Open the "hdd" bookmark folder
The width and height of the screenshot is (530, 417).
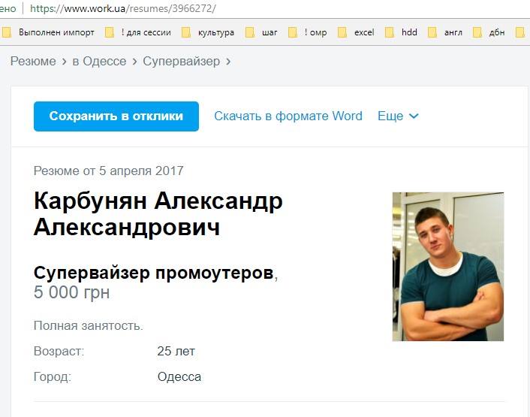[402, 32]
